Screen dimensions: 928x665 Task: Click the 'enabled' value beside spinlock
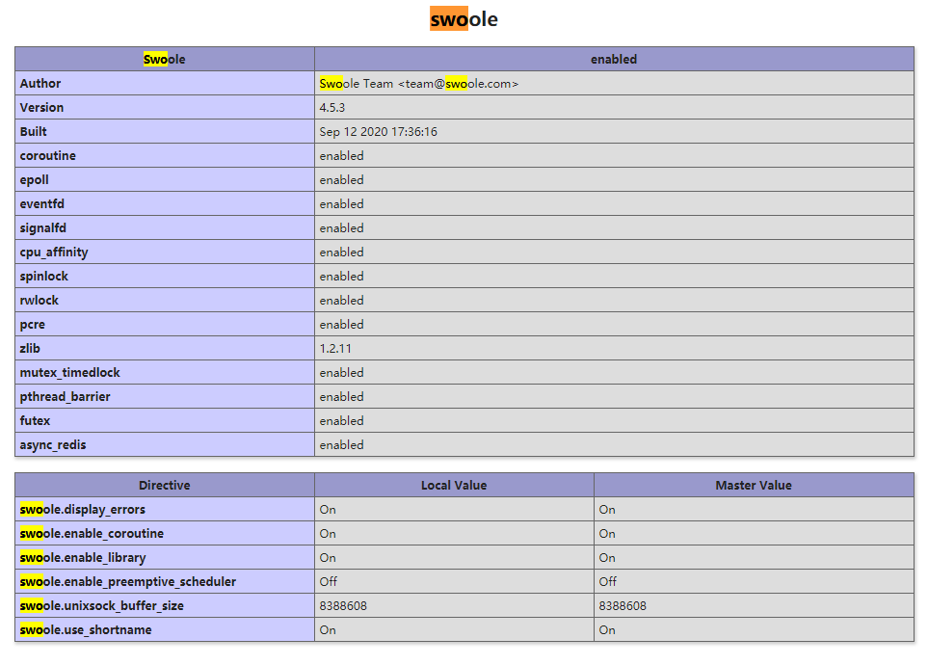coord(341,277)
